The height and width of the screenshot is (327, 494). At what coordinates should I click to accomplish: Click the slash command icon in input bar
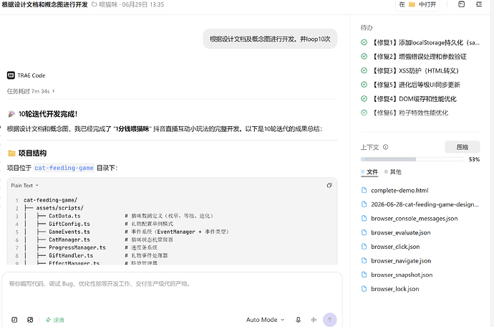[14, 320]
